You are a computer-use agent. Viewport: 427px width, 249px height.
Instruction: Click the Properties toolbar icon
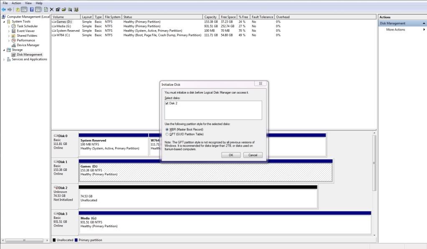click(58, 10)
